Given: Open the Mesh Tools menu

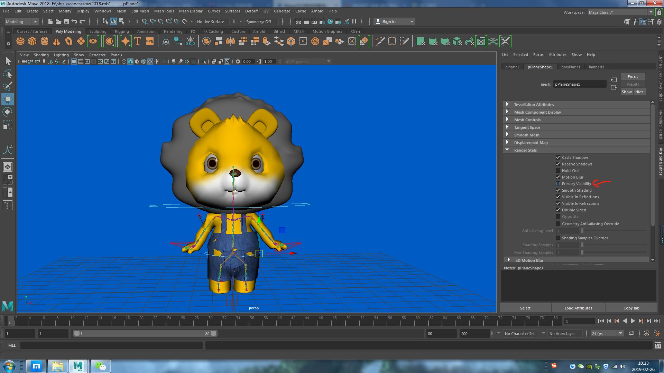Looking at the screenshot, I should [x=164, y=11].
